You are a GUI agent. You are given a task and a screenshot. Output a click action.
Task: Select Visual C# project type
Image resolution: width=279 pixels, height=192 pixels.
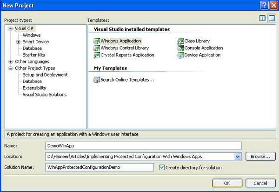[24, 28]
